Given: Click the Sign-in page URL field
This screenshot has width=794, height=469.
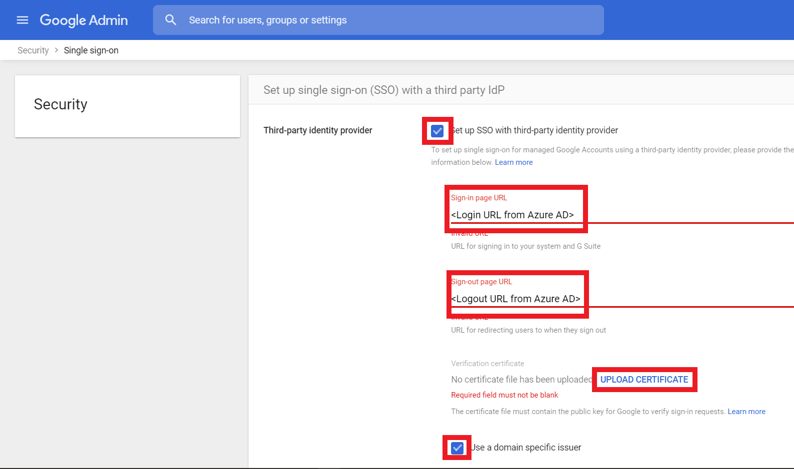Looking at the screenshot, I should point(515,215).
